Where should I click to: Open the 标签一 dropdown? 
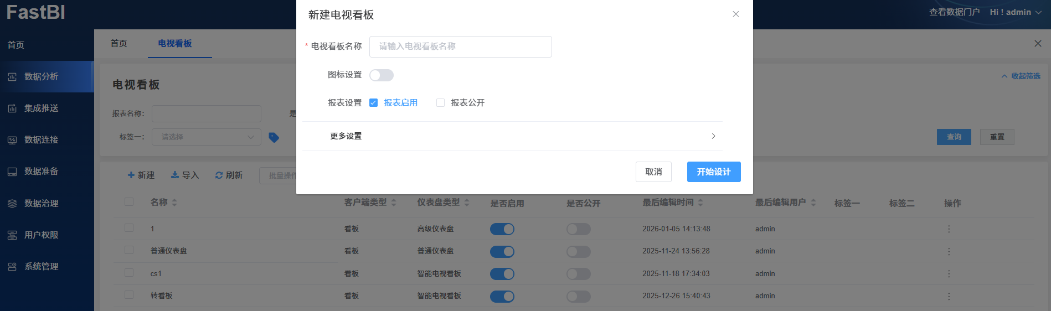[x=206, y=137]
